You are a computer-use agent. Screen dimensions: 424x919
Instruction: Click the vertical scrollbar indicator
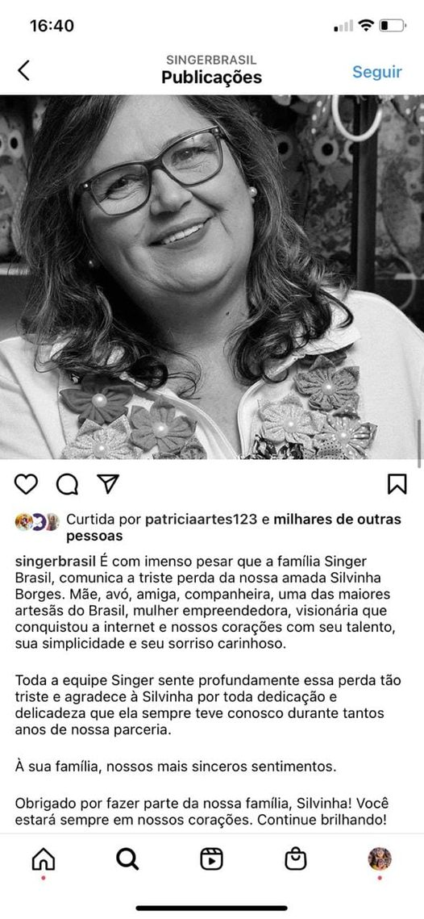pos(419,442)
